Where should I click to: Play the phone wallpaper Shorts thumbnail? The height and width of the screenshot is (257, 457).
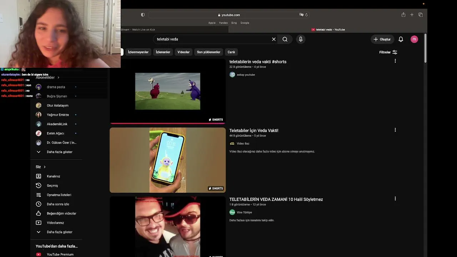(167, 160)
